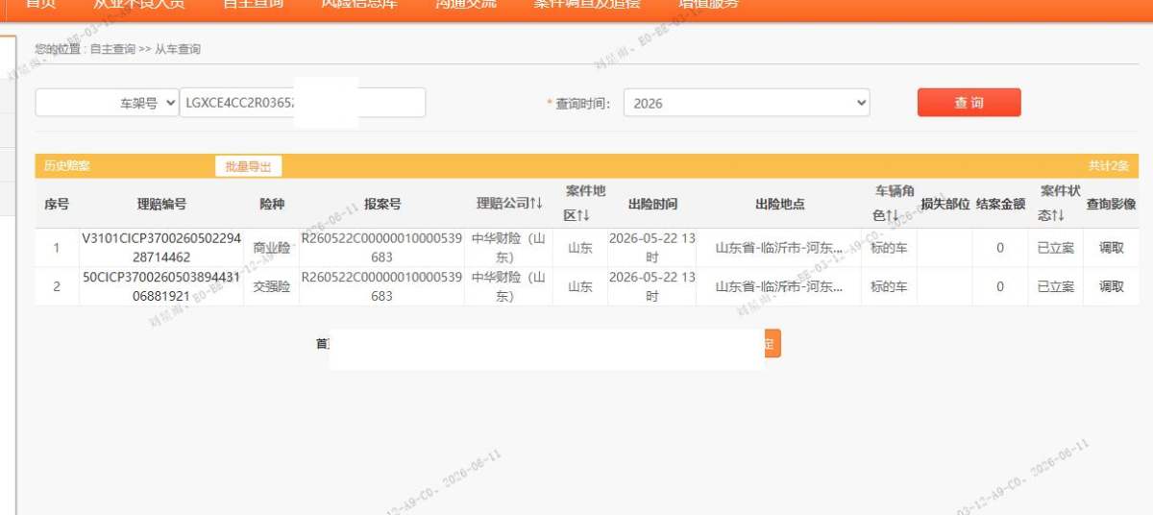The image size is (1153, 515).
Task: Sort table by 案件地区 column
Action: pos(584,204)
